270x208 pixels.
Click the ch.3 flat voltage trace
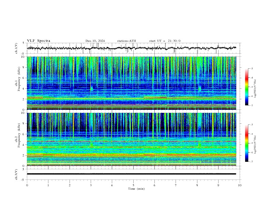point(132,174)
